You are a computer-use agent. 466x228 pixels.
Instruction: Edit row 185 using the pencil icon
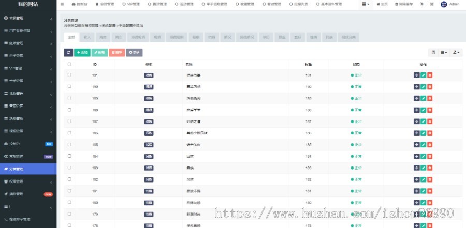pos(423,145)
